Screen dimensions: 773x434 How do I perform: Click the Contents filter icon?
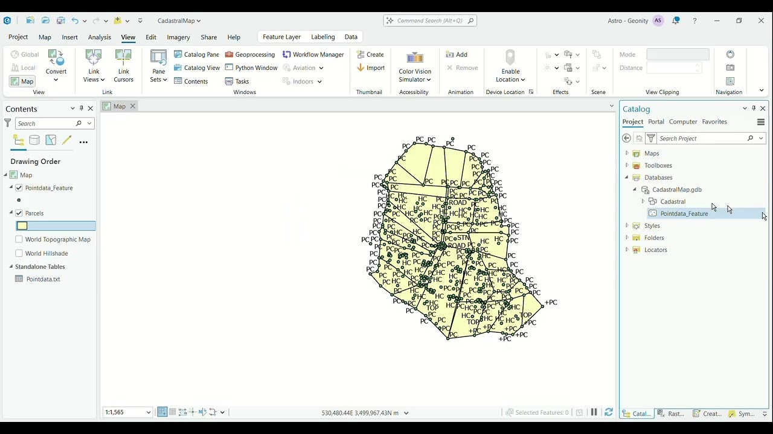(x=7, y=124)
